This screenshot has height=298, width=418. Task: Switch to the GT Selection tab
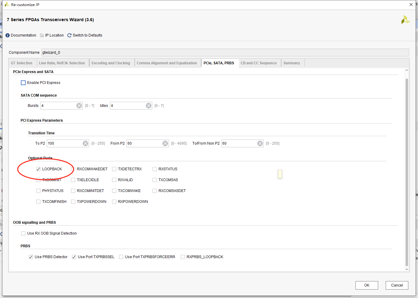pos(21,63)
